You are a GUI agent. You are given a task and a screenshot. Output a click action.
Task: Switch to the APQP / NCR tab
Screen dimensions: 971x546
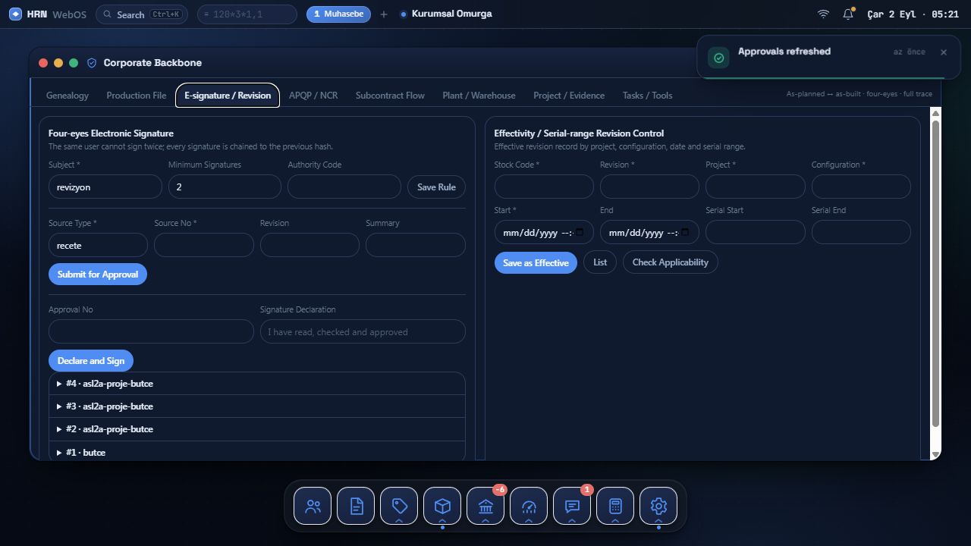[x=313, y=96]
